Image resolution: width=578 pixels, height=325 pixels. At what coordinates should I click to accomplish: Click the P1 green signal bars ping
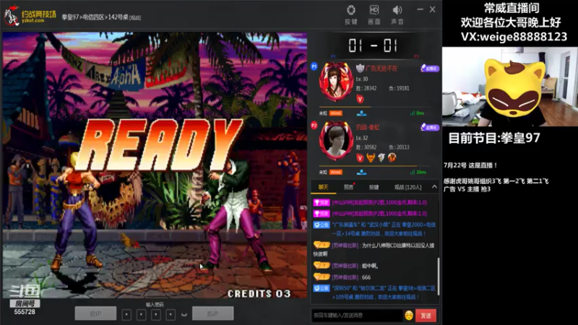[x=417, y=113]
